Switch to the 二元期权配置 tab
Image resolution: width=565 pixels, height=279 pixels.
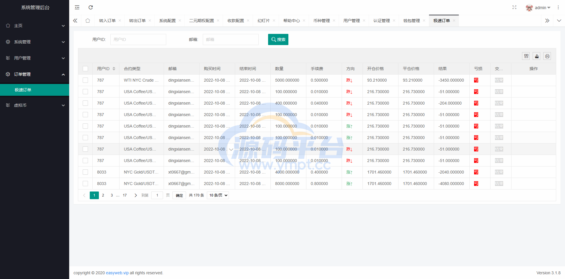[202, 21]
